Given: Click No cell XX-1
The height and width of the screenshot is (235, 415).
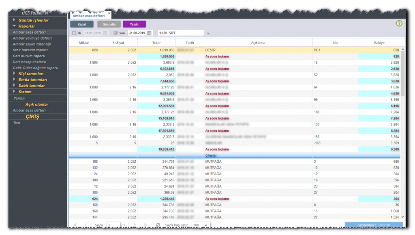Looking at the screenshot, I should point(335,50).
